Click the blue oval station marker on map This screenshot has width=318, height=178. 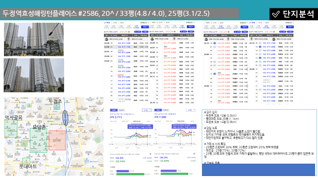click(65, 118)
